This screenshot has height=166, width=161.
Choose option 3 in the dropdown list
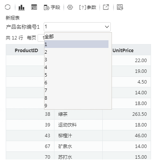click(x=76, y=60)
